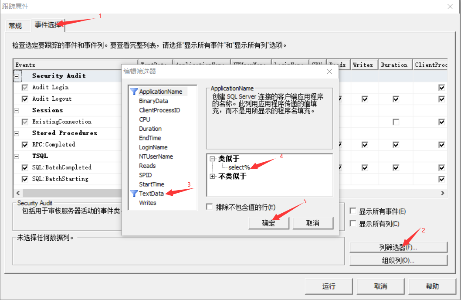Toggle the Audit Logout event checkbox
461x300 pixels.
(x=25, y=99)
